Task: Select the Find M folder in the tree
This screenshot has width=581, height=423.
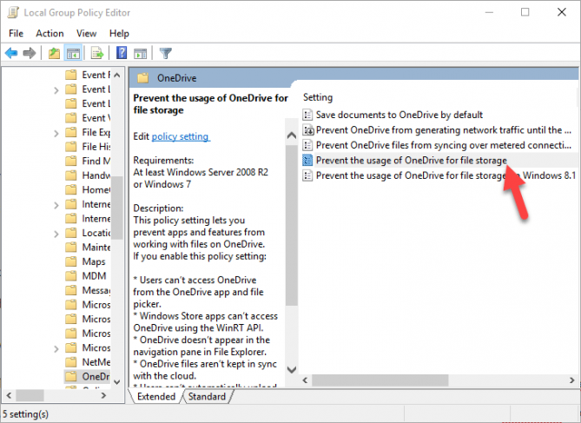Action: pyautogui.click(x=96, y=162)
